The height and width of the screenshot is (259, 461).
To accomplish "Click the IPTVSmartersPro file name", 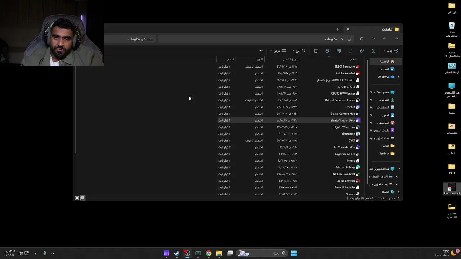I will pos(344,147).
